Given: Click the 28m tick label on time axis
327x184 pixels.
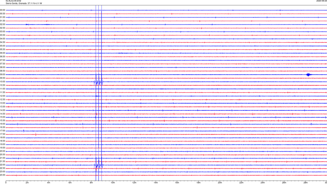Looking at the screenshot, I should click(x=306, y=183).
